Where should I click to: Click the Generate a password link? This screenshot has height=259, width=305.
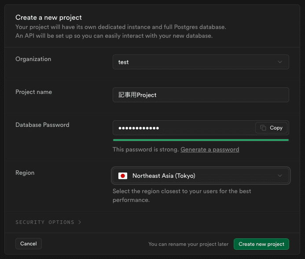(209, 149)
